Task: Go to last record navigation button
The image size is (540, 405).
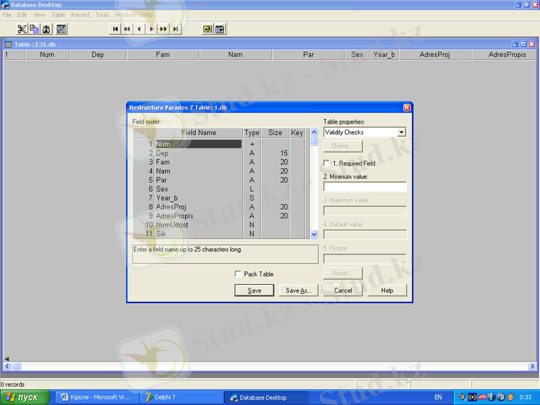Action: click(x=175, y=29)
